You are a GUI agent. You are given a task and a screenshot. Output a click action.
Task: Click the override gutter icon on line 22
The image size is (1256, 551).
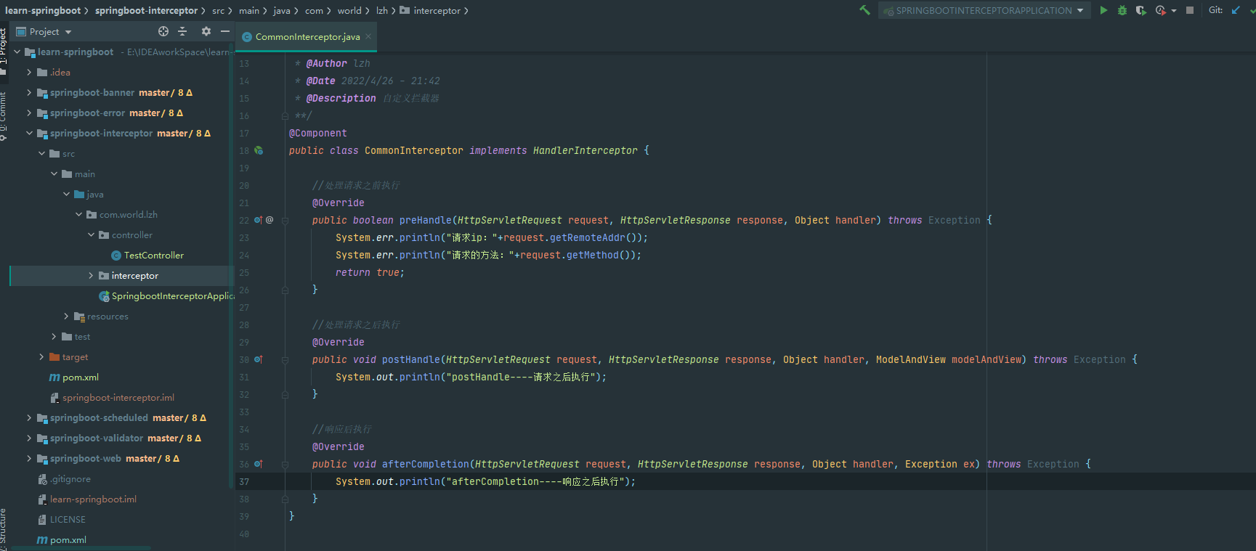click(258, 220)
